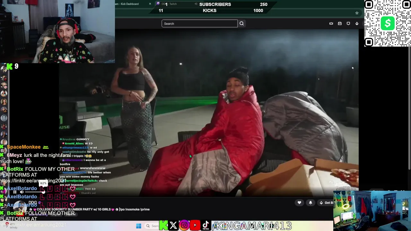Image resolution: width=411 pixels, height=231 pixels.
Task: Click the Windows taskbar search box
Action: 152,226
